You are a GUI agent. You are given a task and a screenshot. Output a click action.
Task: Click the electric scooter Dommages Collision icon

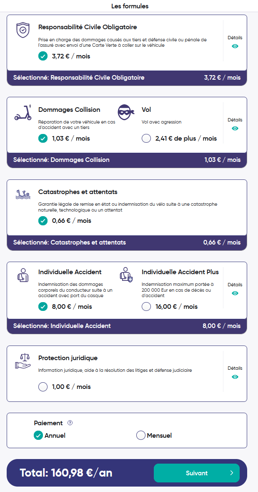[23, 112]
